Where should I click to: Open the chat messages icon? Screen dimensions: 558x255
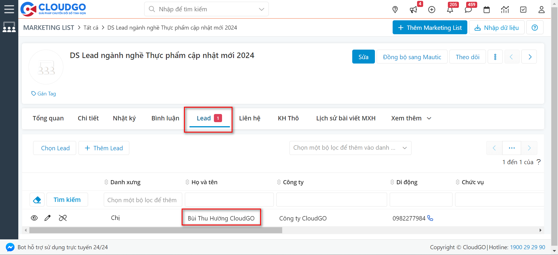[468, 10]
